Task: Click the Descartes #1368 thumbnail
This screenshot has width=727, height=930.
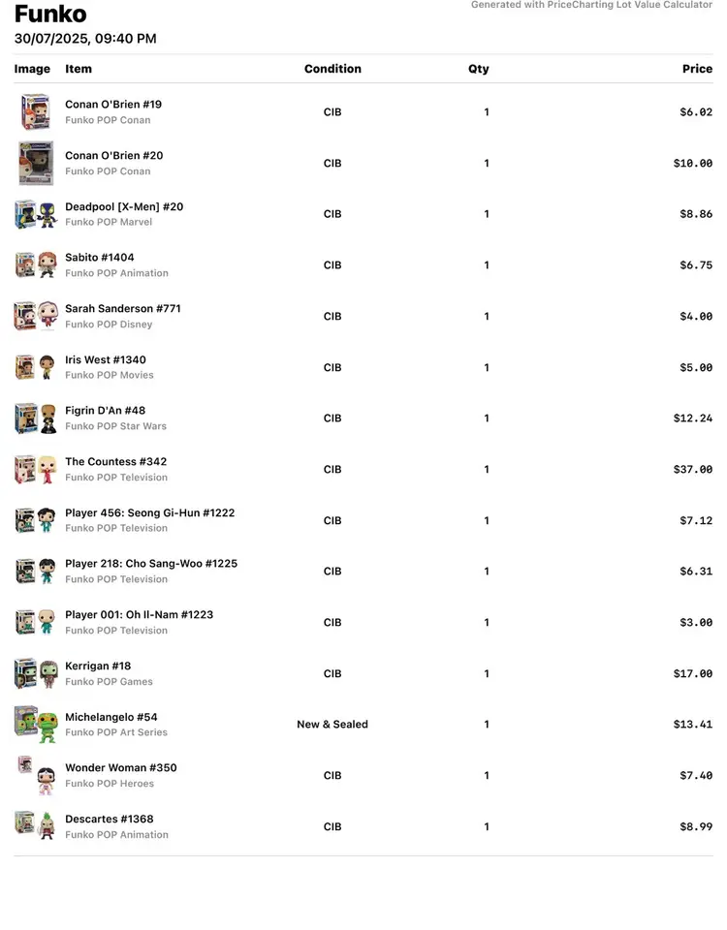Action: click(x=35, y=826)
